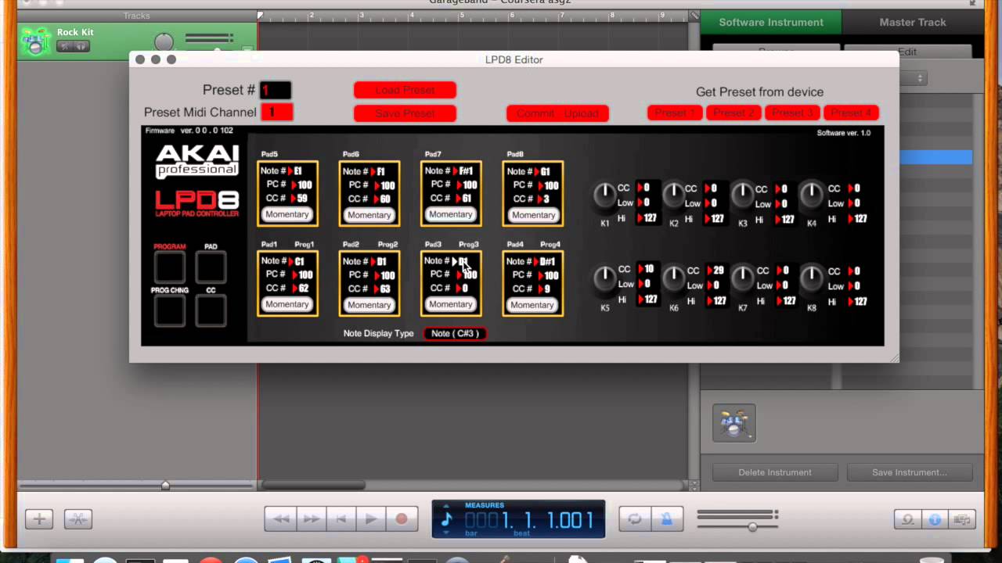The image size is (1002, 563).
Task: Click Pad2 Note # value D1
Action: tap(381, 261)
